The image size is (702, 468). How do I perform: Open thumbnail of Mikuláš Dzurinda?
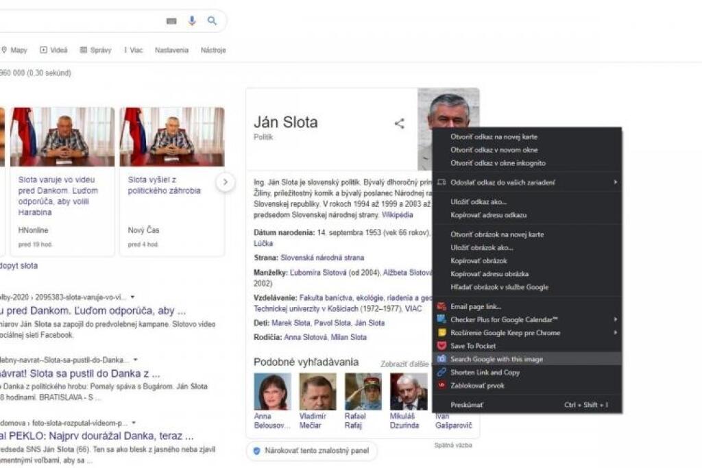[409, 391]
